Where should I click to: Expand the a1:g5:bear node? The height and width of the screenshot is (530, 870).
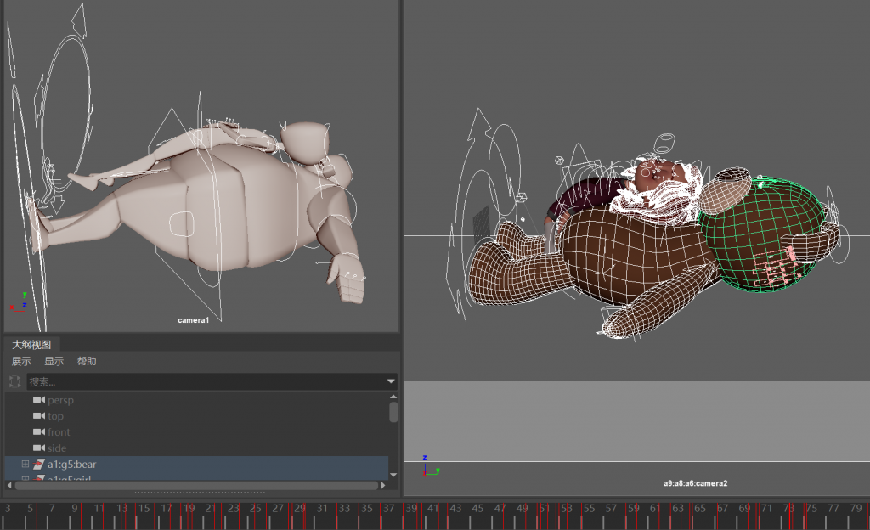[25, 465]
